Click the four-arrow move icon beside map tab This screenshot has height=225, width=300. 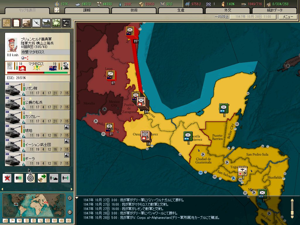[57, 10]
